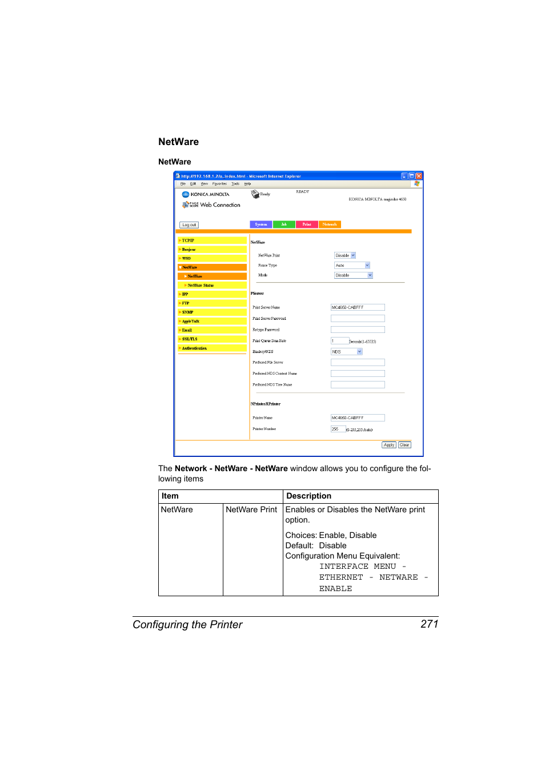Click the printer Ready status icon

pos(255,194)
